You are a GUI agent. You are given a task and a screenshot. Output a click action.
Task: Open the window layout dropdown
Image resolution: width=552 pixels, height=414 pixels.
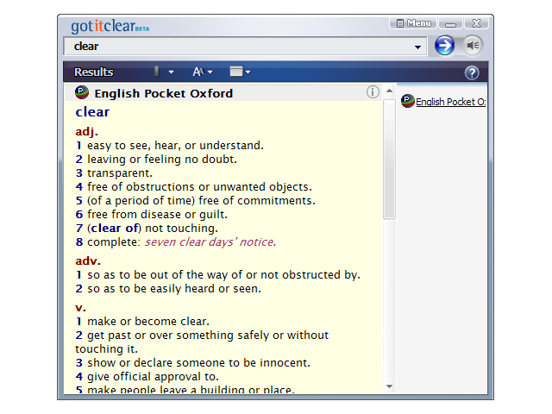coord(240,72)
